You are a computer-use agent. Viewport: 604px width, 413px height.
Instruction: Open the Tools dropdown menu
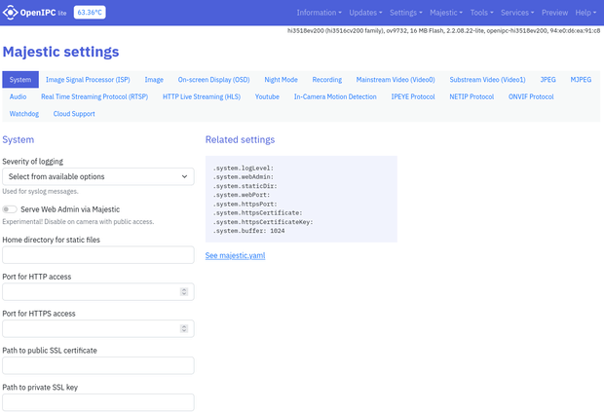[x=481, y=13]
